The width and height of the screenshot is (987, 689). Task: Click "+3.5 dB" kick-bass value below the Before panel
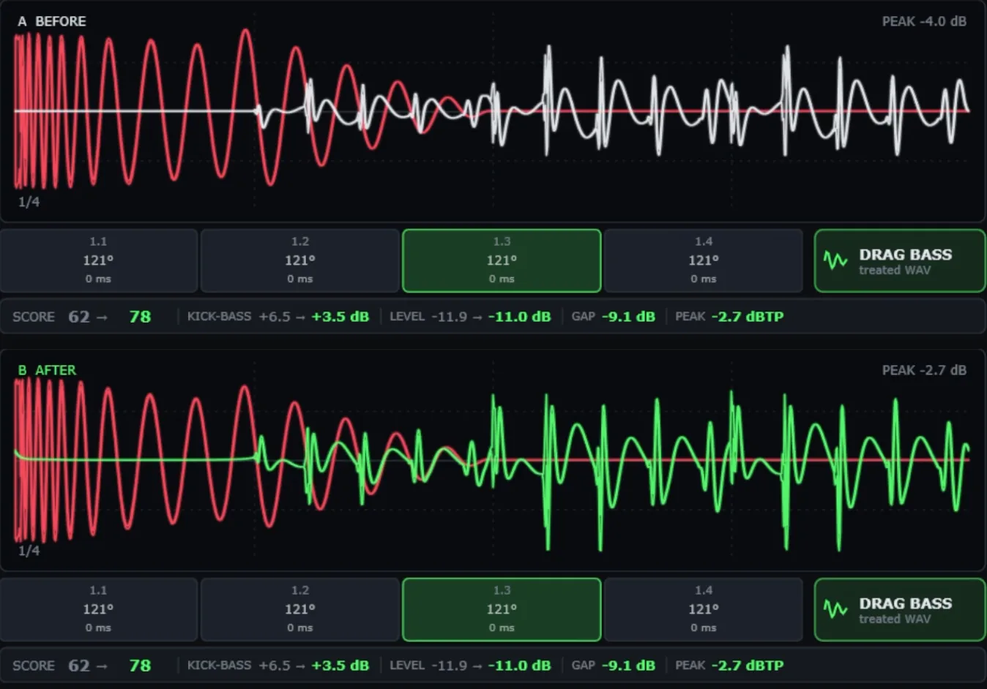point(340,317)
